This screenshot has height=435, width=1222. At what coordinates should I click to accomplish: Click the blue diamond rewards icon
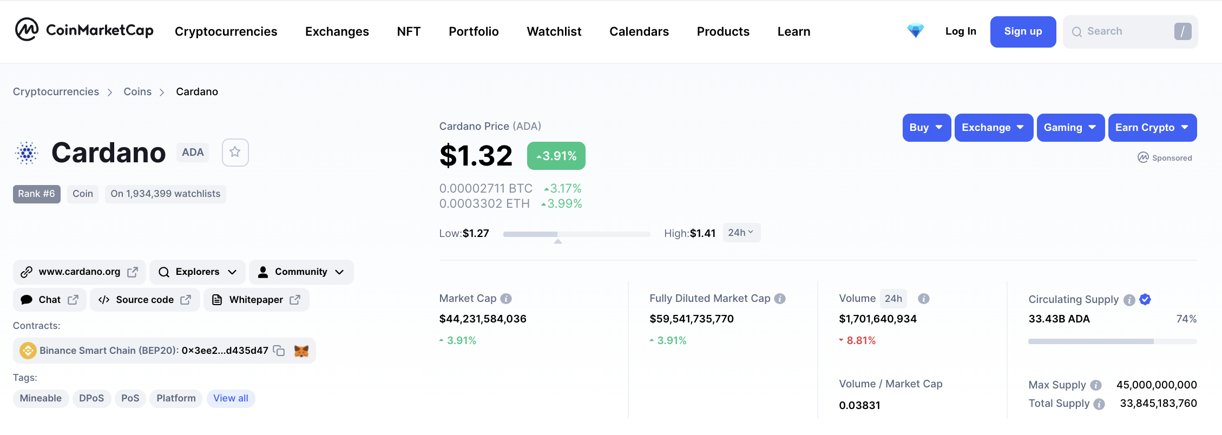coord(915,31)
